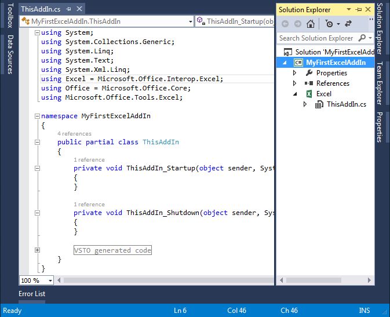Click 1 reference link above ThisAddIn_Startup

pyautogui.click(x=89, y=160)
